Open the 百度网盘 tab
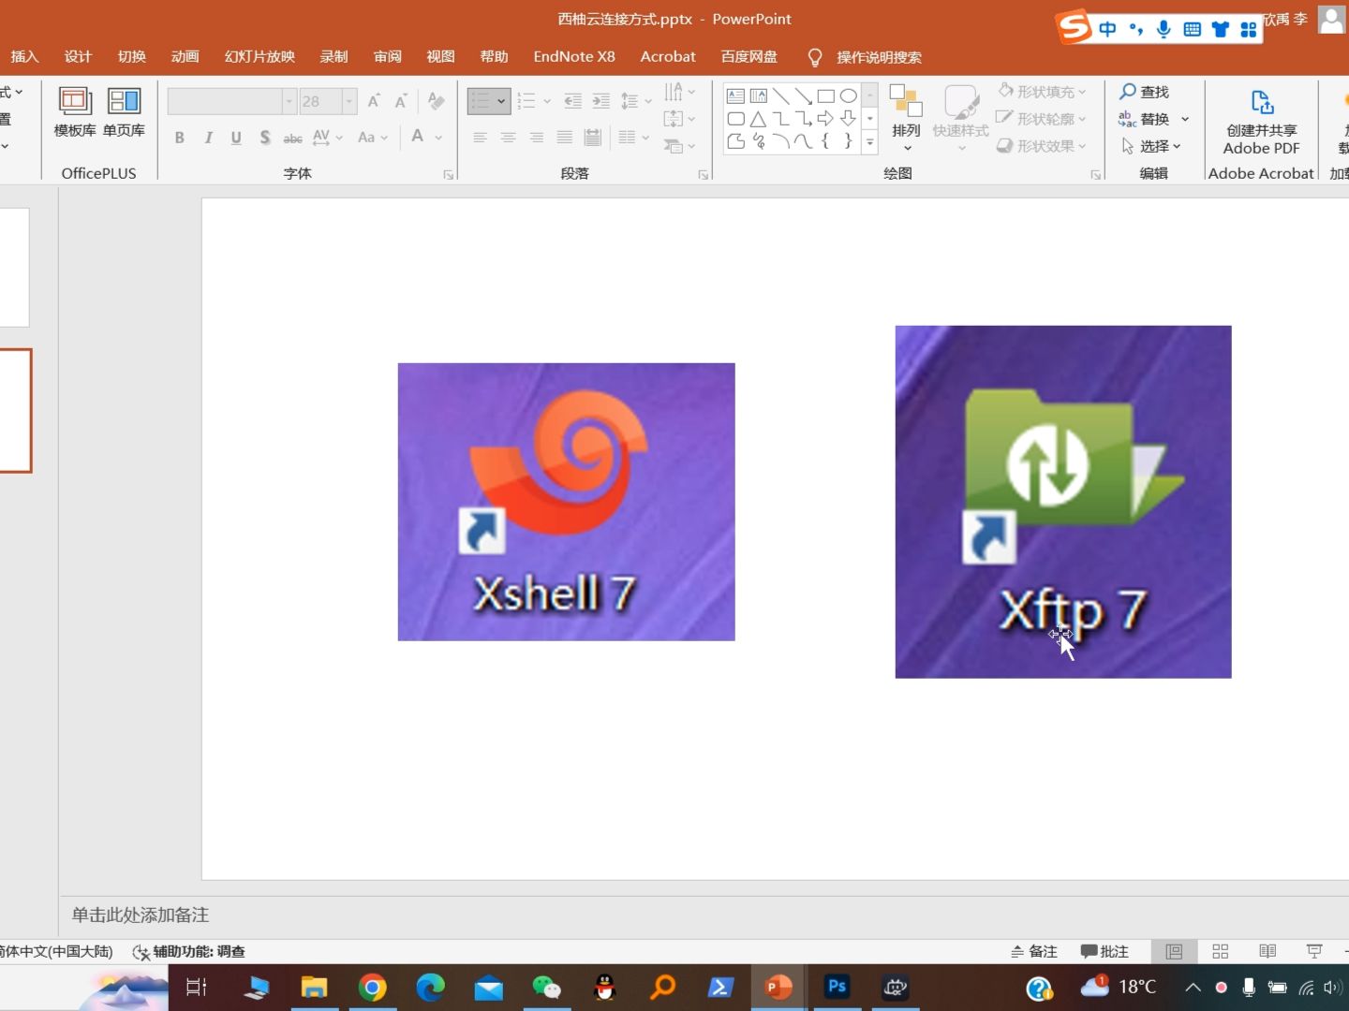Image resolution: width=1349 pixels, height=1011 pixels. click(x=749, y=56)
